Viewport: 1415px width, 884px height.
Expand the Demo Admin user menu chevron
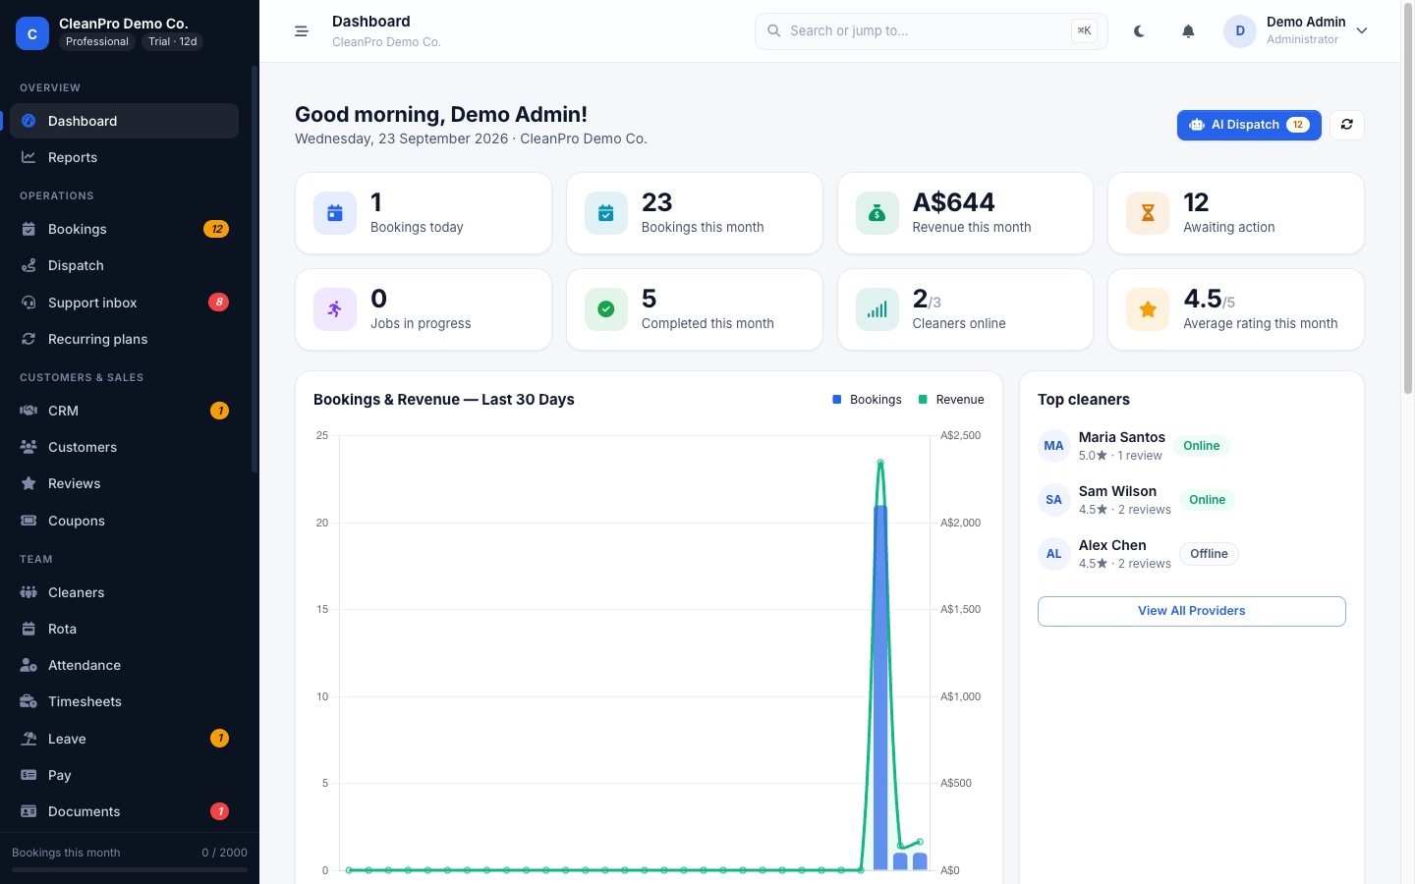[1362, 30]
